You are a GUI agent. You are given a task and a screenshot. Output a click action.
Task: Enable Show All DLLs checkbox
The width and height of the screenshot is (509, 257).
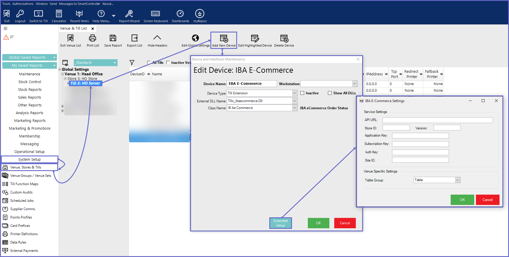pos(330,93)
